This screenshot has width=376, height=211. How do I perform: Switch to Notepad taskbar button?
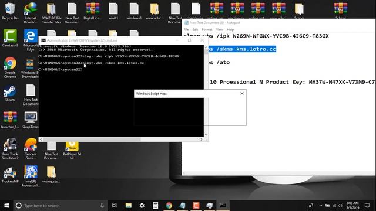(x=183, y=206)
